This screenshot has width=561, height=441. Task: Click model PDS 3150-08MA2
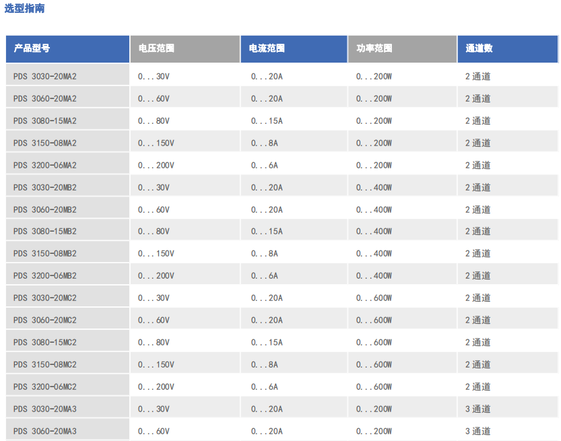[x=45, y=143]
